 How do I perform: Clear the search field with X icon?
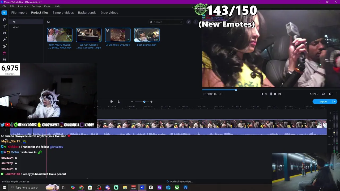coord(181,22)
